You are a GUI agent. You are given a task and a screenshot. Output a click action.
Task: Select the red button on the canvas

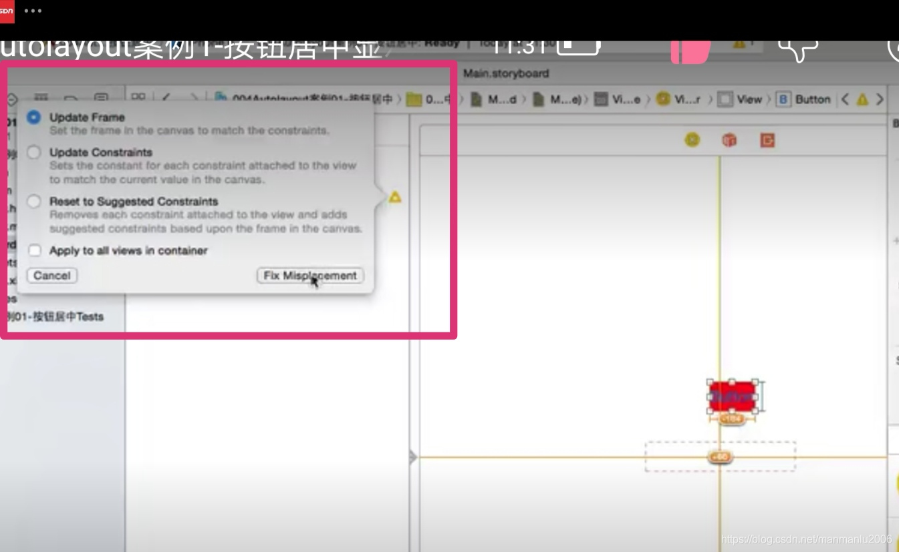(733, 397)
